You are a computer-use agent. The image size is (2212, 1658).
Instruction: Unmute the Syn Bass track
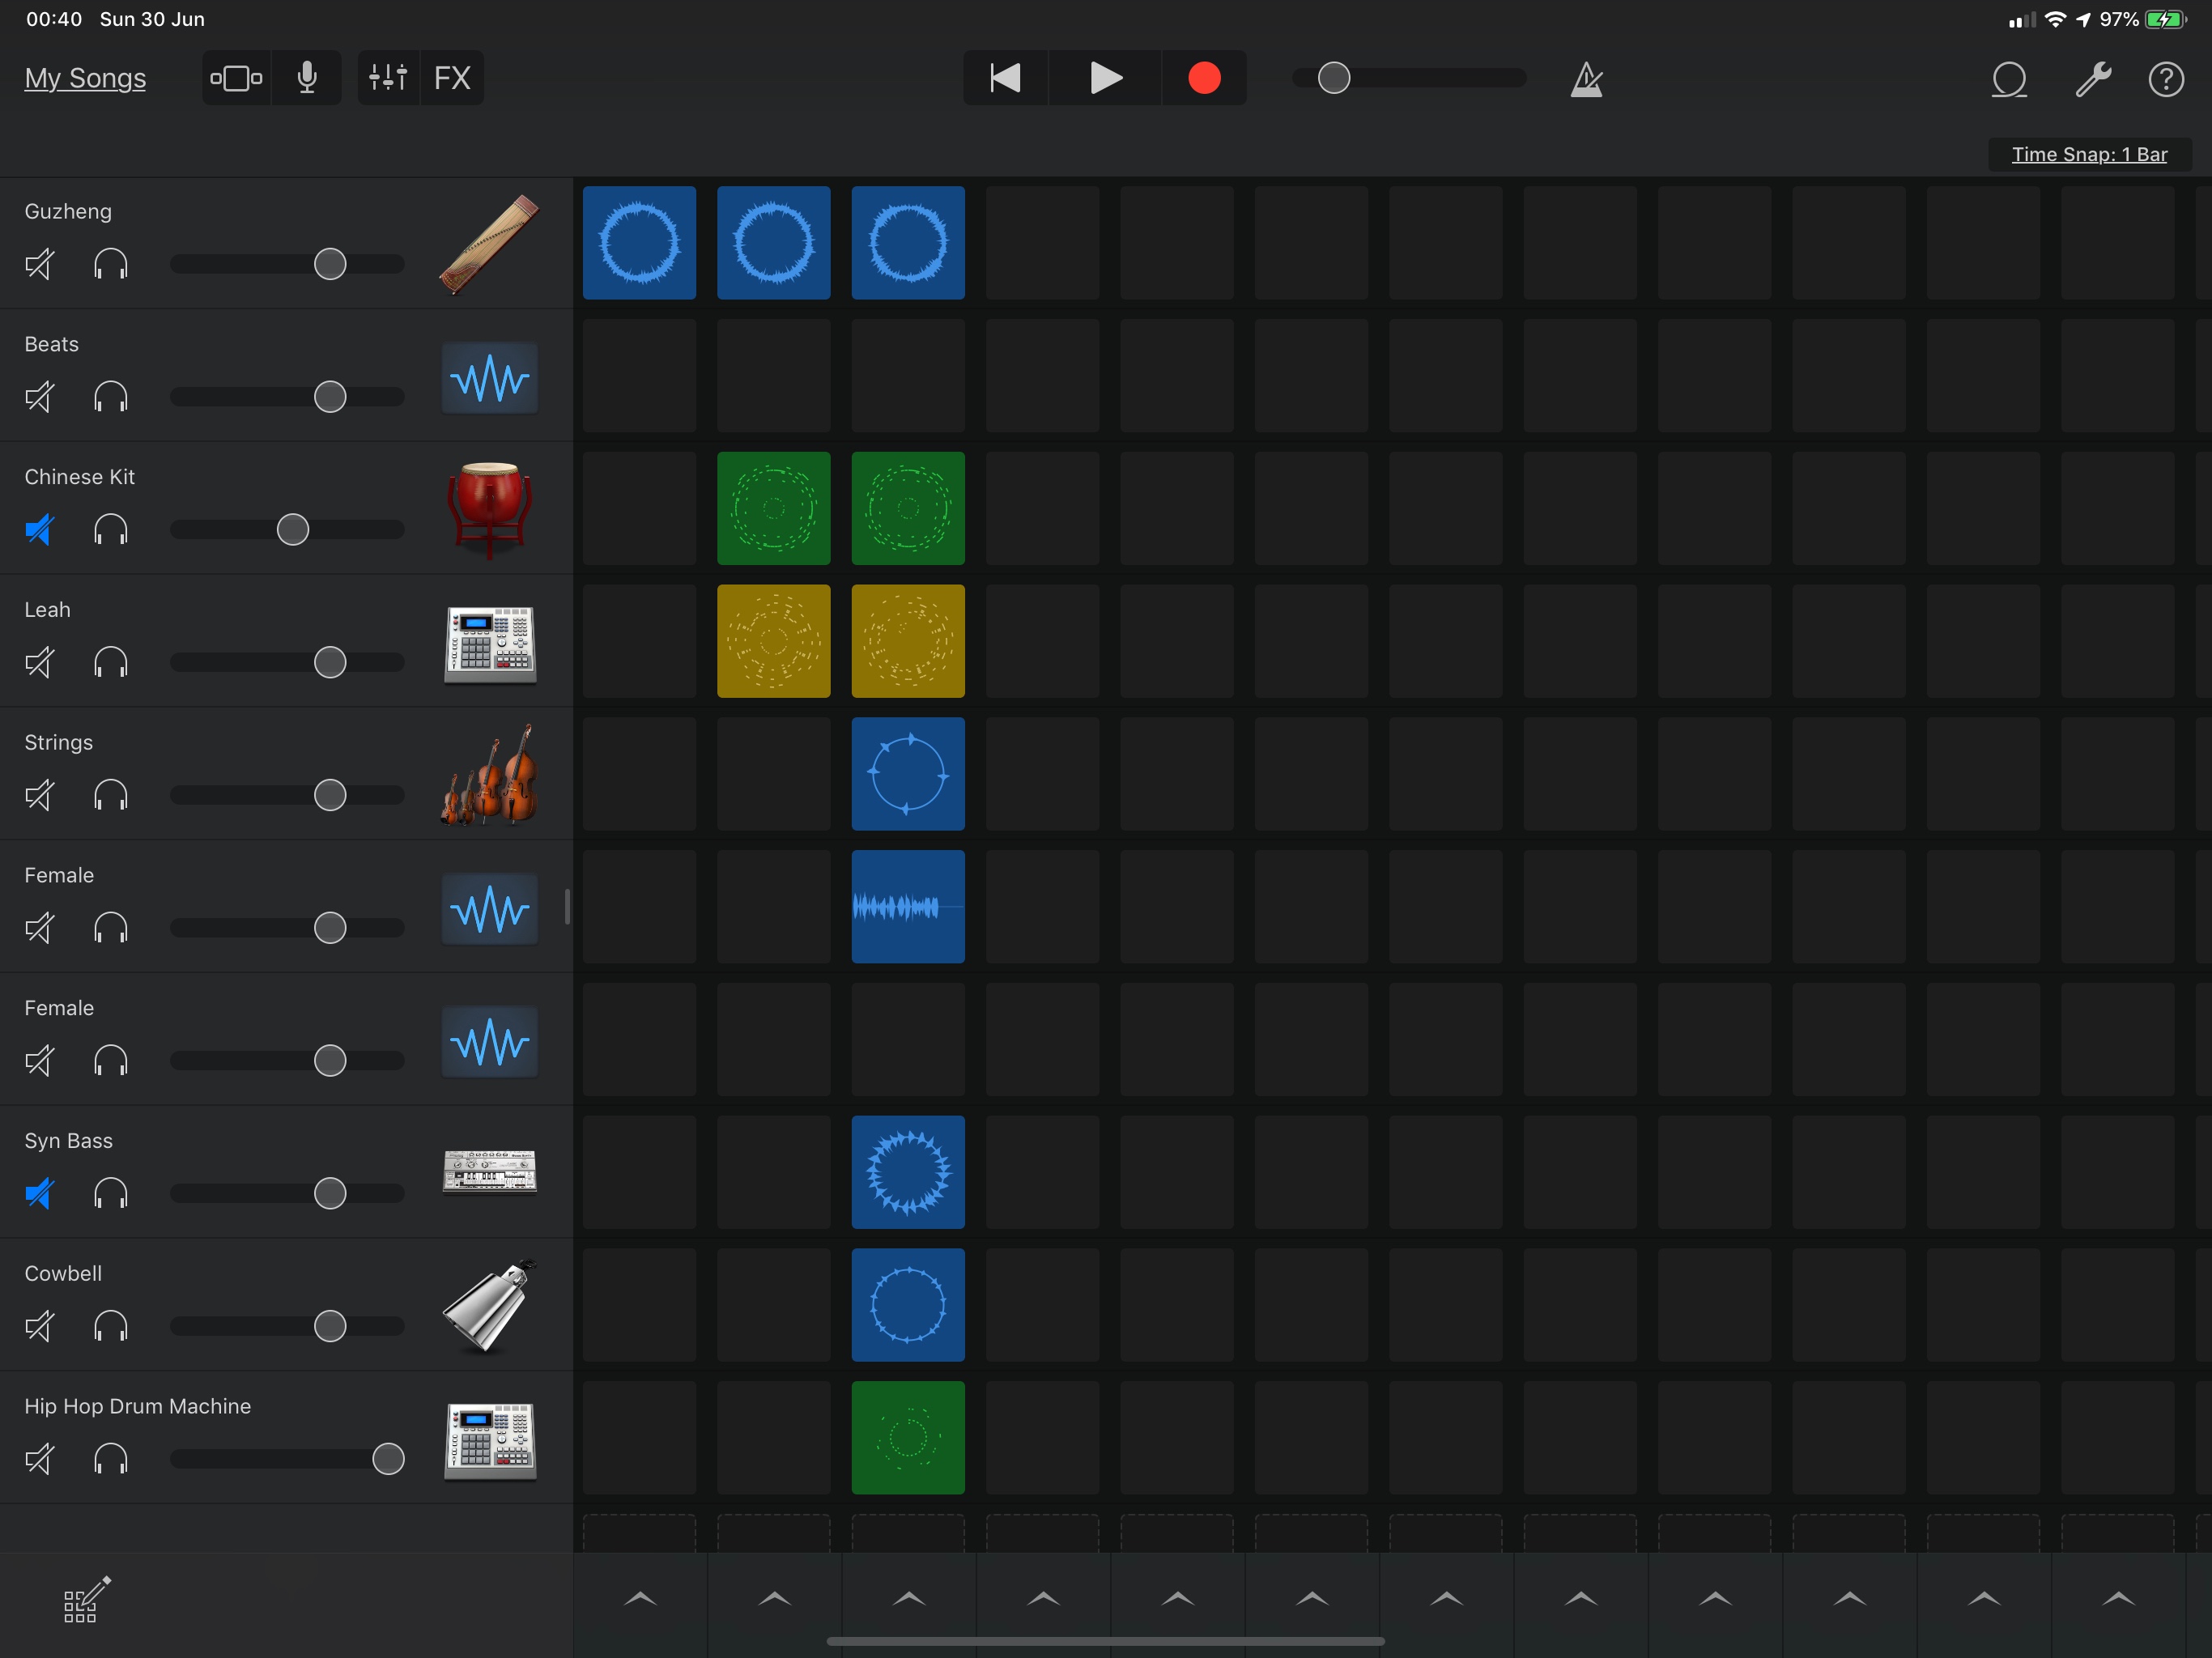pos(39,1193)
